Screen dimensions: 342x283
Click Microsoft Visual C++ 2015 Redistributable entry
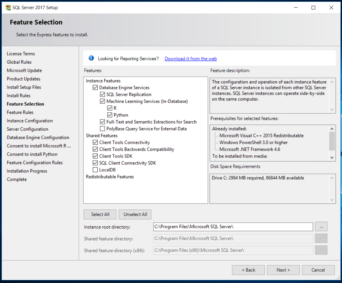click(x=261, y=136)
